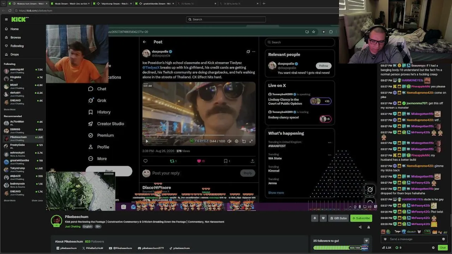Open the More menu in X sidebar
Screen dimensions: 452x254
tap(97, 159)
